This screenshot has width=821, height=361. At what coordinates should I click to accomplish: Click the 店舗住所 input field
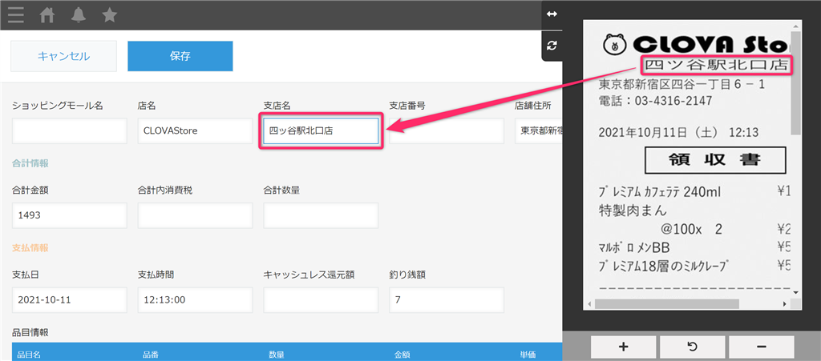[x=539, y=131]
